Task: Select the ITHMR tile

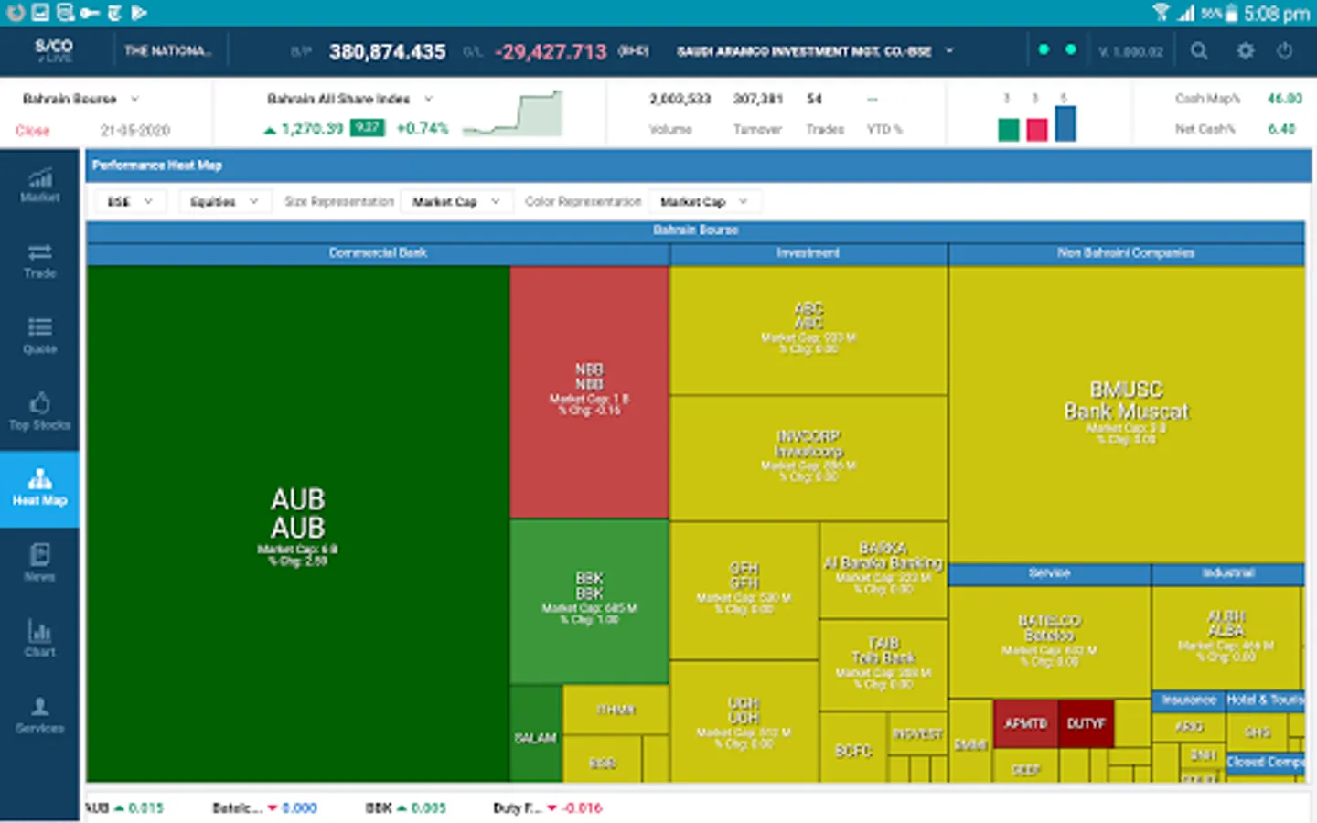Action: (616, 710)
